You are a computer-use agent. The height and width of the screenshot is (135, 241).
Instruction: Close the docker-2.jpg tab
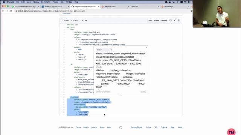click(x=68, y=7)
